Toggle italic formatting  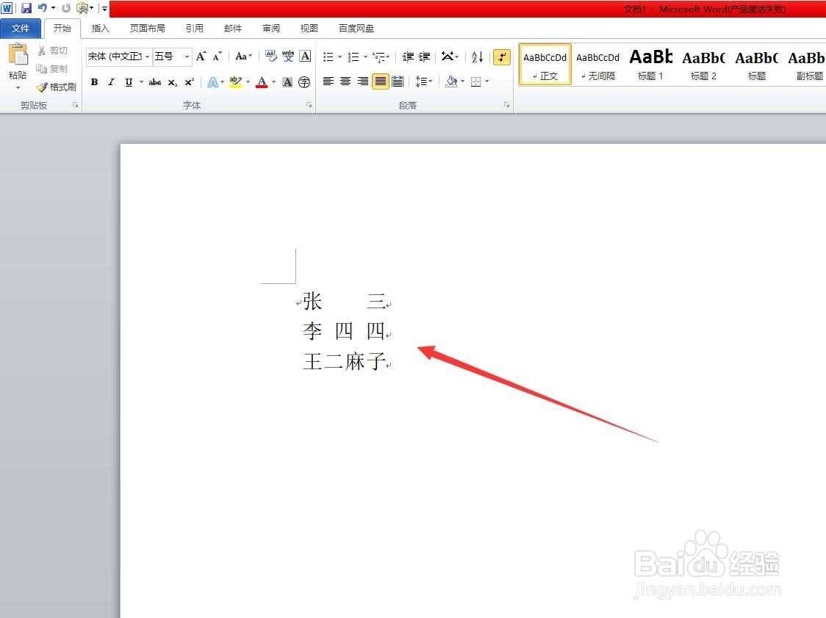(111, 82)
